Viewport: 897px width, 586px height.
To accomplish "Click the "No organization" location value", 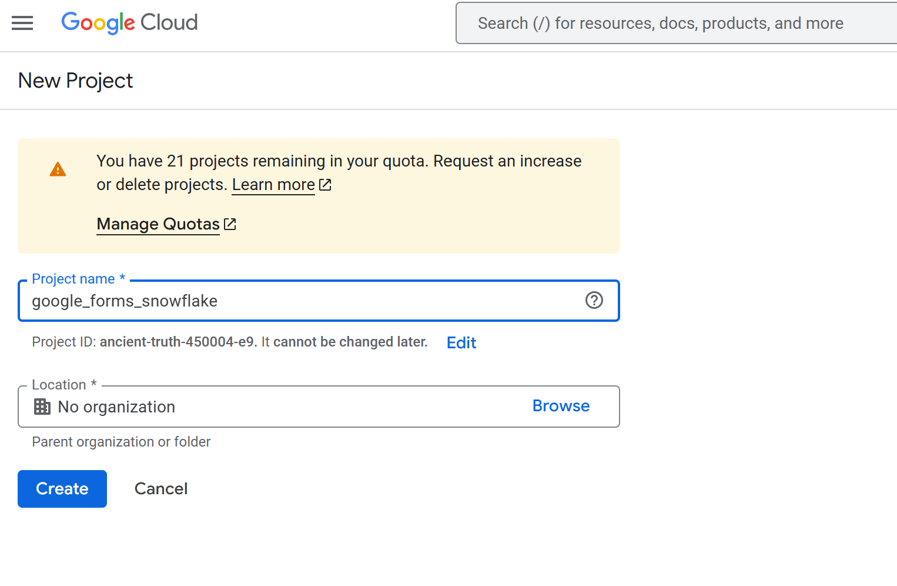I will (x=116, y=407).
